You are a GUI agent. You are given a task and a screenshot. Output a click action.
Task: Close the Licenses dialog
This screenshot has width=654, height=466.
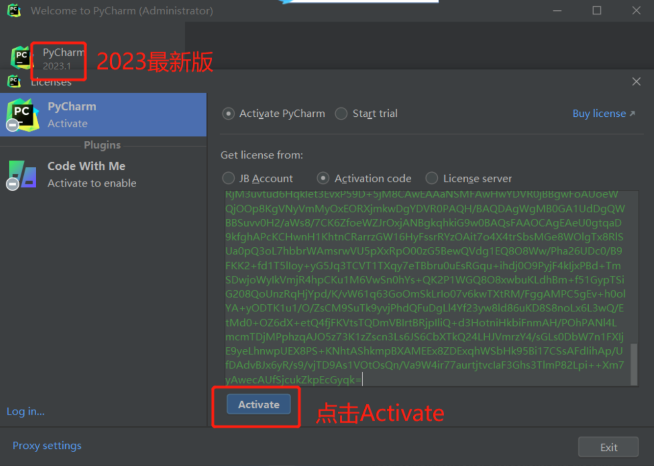(x=636, y=81)
